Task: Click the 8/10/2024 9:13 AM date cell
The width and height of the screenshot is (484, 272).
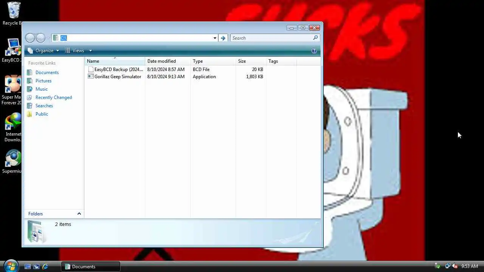Action: pyautogui.click(x=166, y=76)
